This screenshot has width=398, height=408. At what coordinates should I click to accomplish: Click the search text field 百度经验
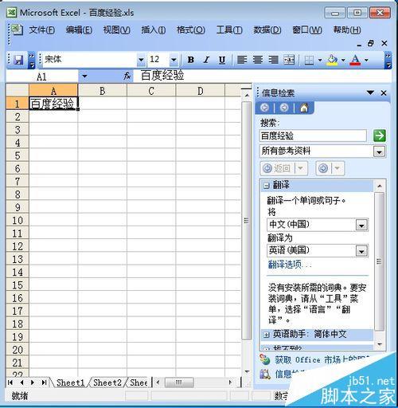point(313,135)
